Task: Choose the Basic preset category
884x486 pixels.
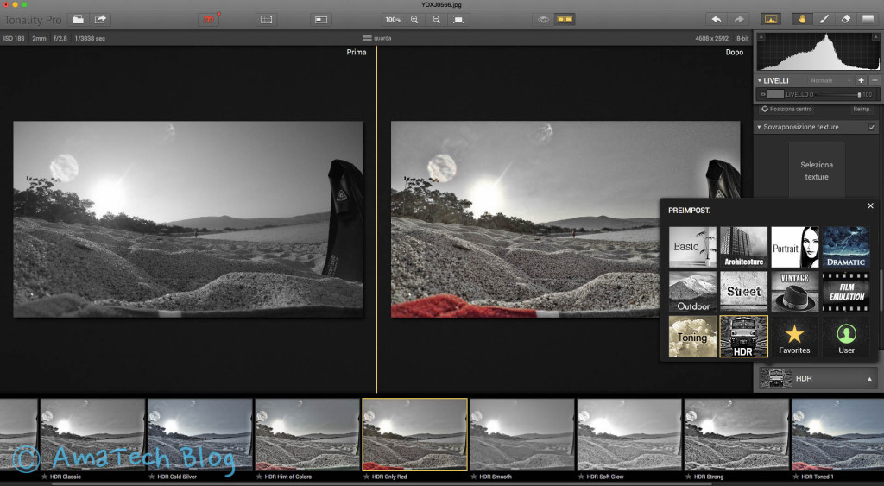Action: click(692, 246)
